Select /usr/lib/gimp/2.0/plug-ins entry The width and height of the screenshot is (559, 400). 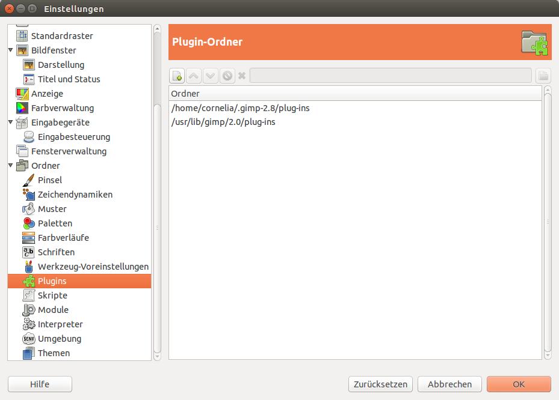click(x=355, y=122)
